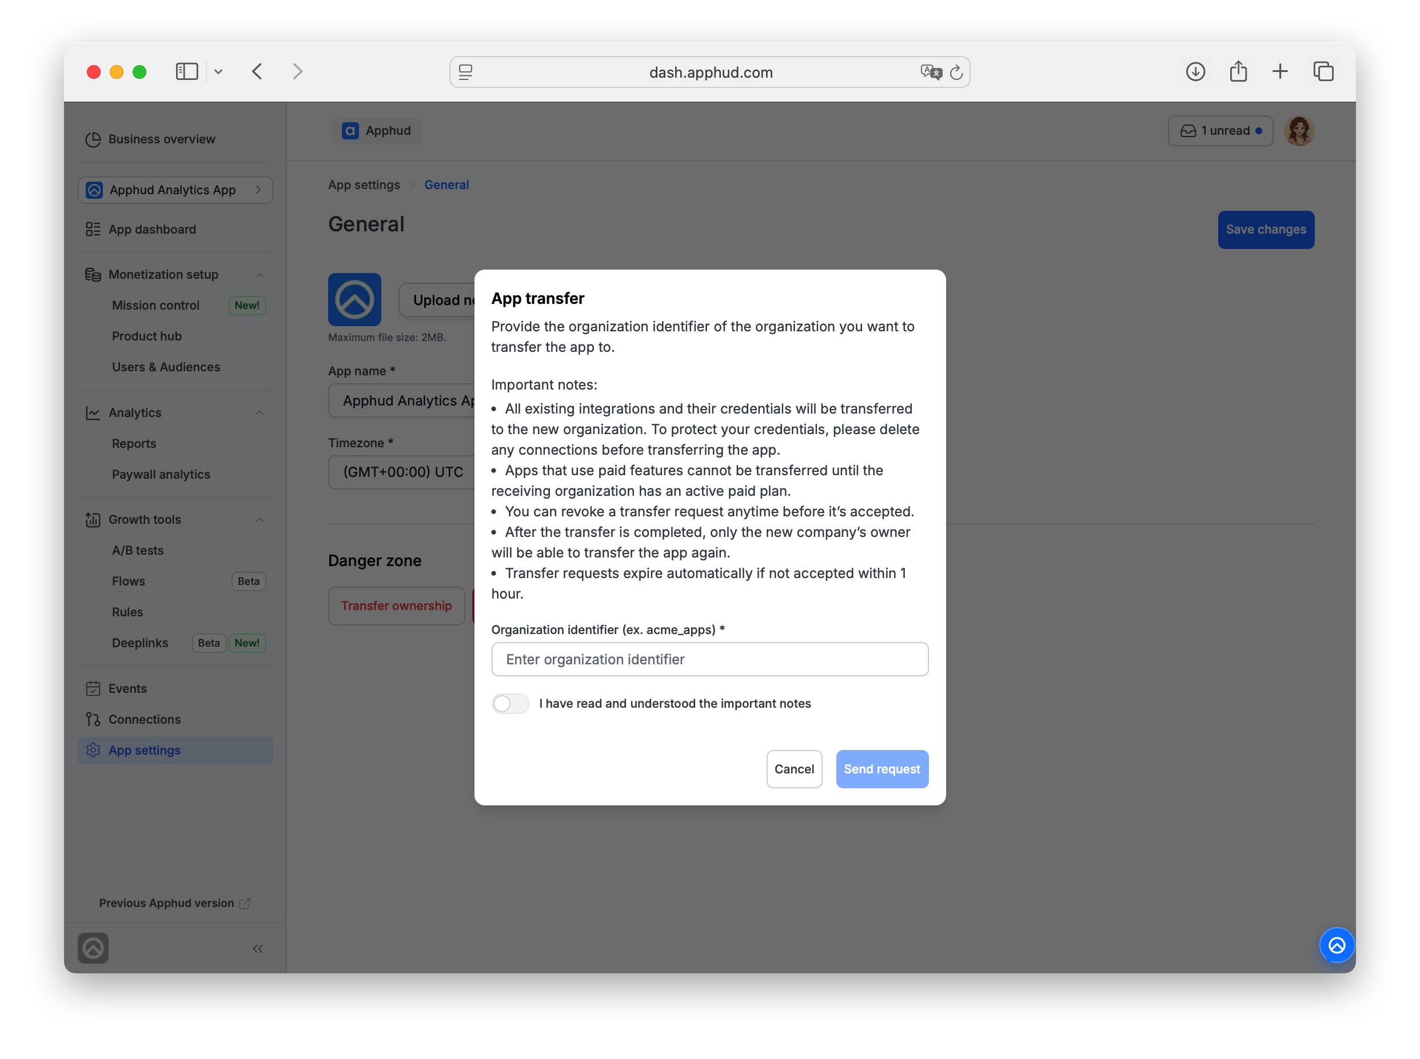The image size is (1420, 1059).
Task: Open Users & Audiences page
Action: pos(165,367)
